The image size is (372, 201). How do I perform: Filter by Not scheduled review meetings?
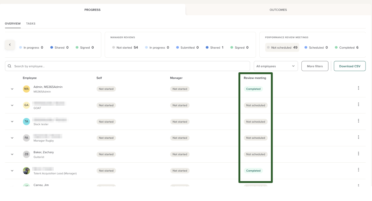pos(282,47)
